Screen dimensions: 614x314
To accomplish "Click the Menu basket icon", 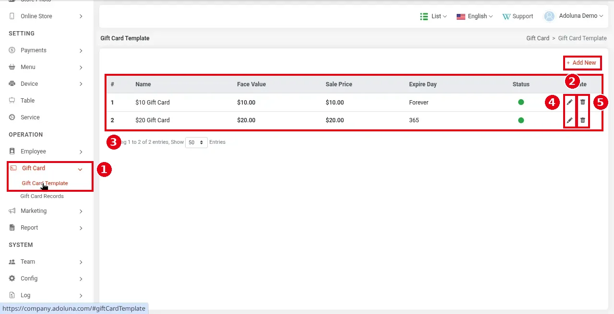I will pyautogui.click(x=12, y=67).
